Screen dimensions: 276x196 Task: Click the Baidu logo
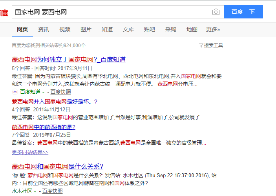point(4,13)
